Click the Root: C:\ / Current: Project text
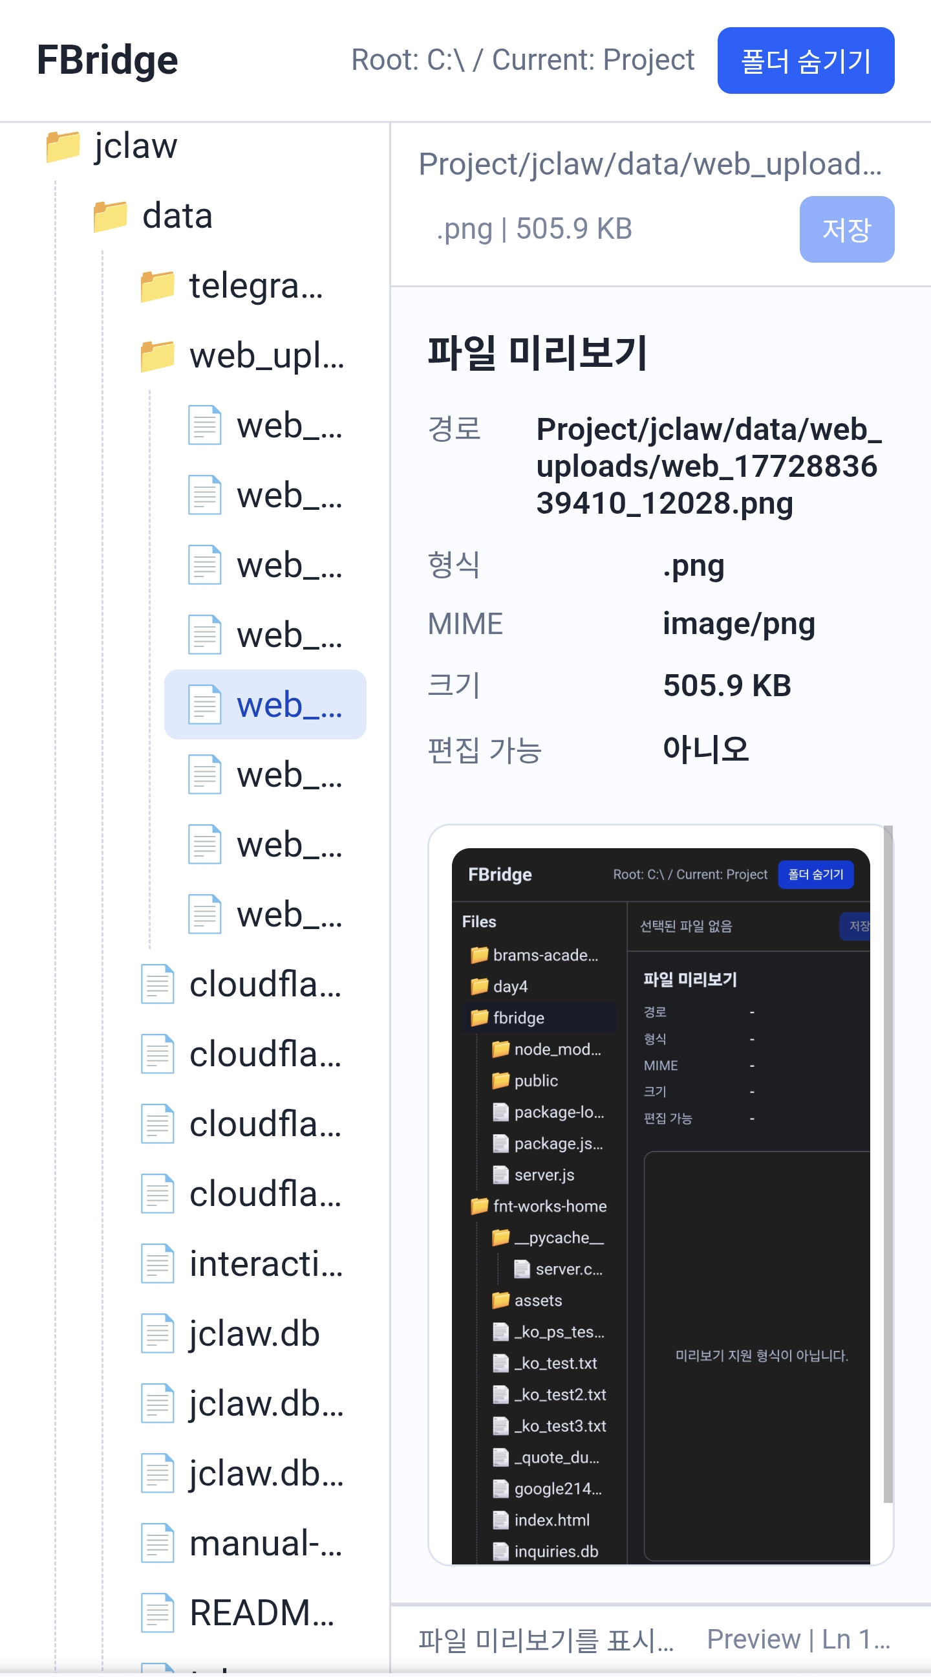The height and width of the screenshot is (1677, 931). [522, 61]
